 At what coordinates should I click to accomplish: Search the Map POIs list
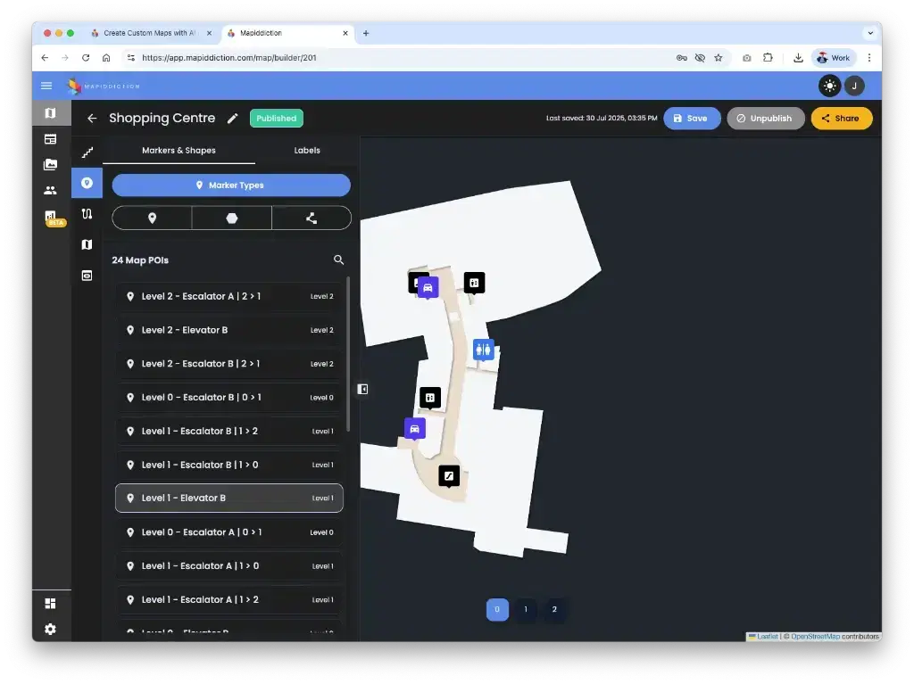(338, 260)
